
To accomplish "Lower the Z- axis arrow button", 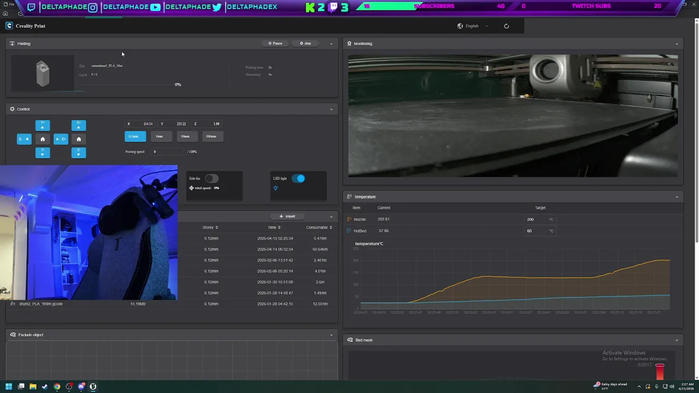I will tap(79, 153).
